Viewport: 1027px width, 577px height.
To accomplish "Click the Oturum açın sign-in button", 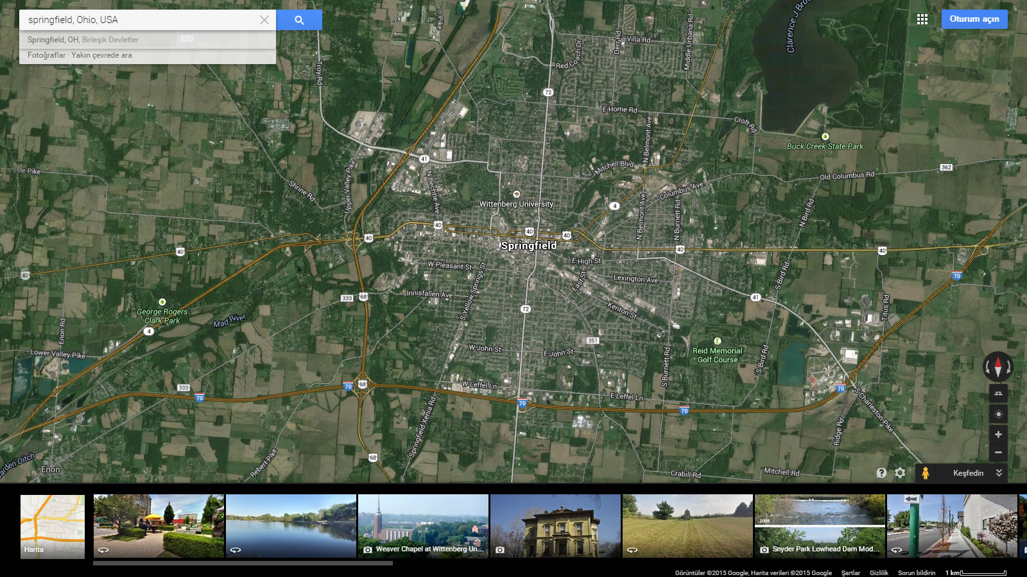I will point(974,19).
